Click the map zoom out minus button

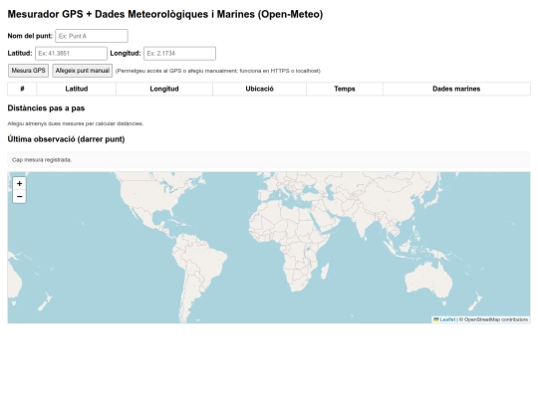tap(19, 197)
